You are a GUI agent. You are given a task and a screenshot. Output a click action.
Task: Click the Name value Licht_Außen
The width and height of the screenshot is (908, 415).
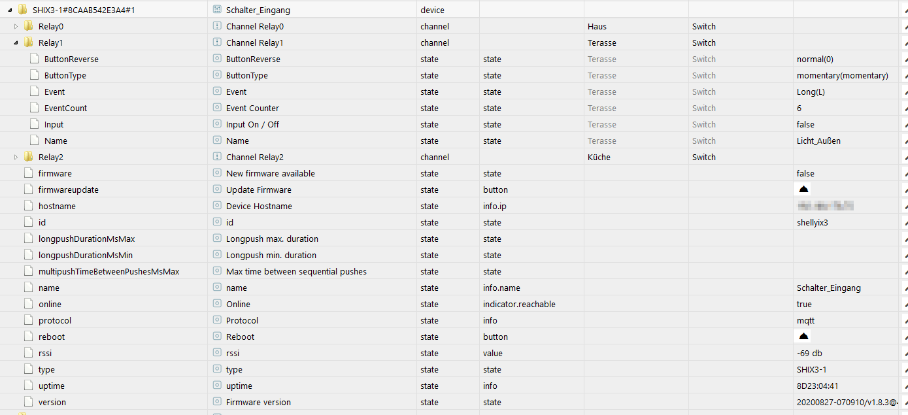coord(818,141)
